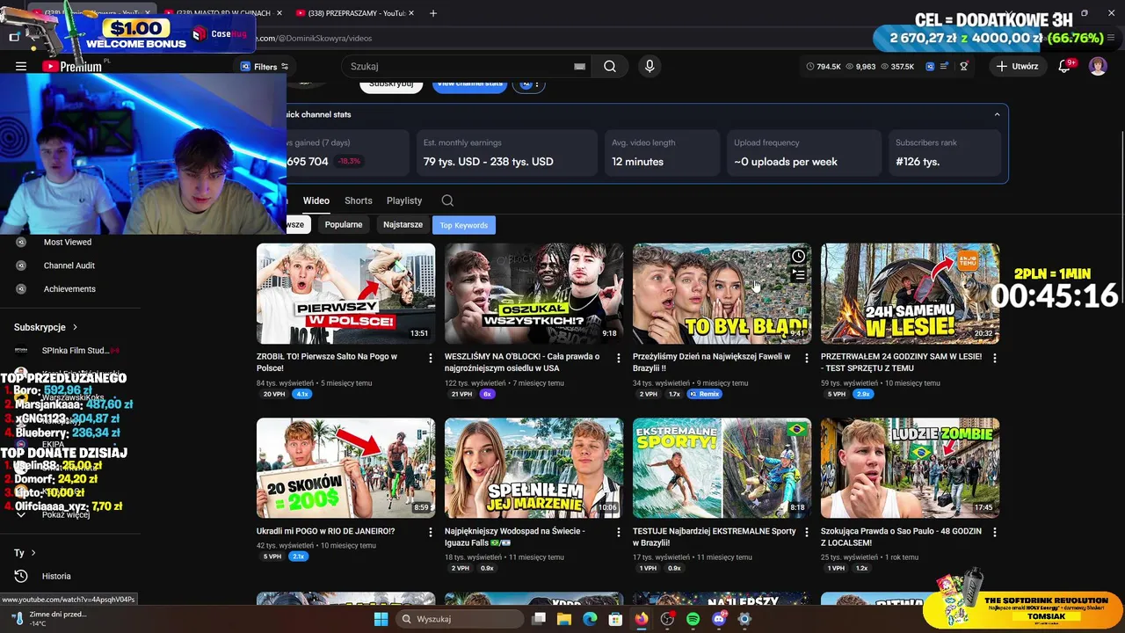Open Spotify from taskbar
This screenshot has height=633, width=1125.
(693, 619)
